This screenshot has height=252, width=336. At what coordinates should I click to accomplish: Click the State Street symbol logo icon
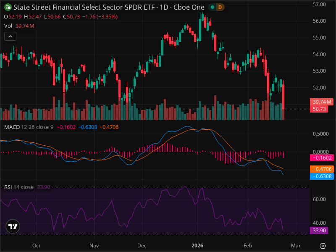coord(8,7)
